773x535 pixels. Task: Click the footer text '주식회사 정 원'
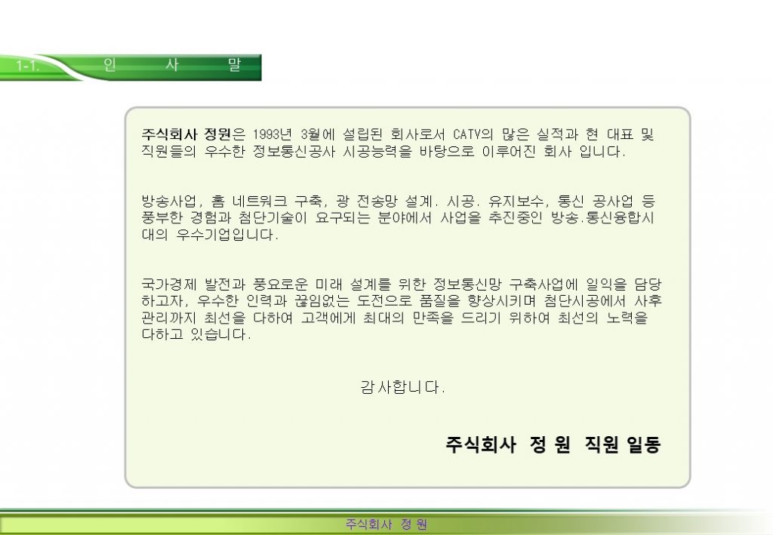coord(386,524)
